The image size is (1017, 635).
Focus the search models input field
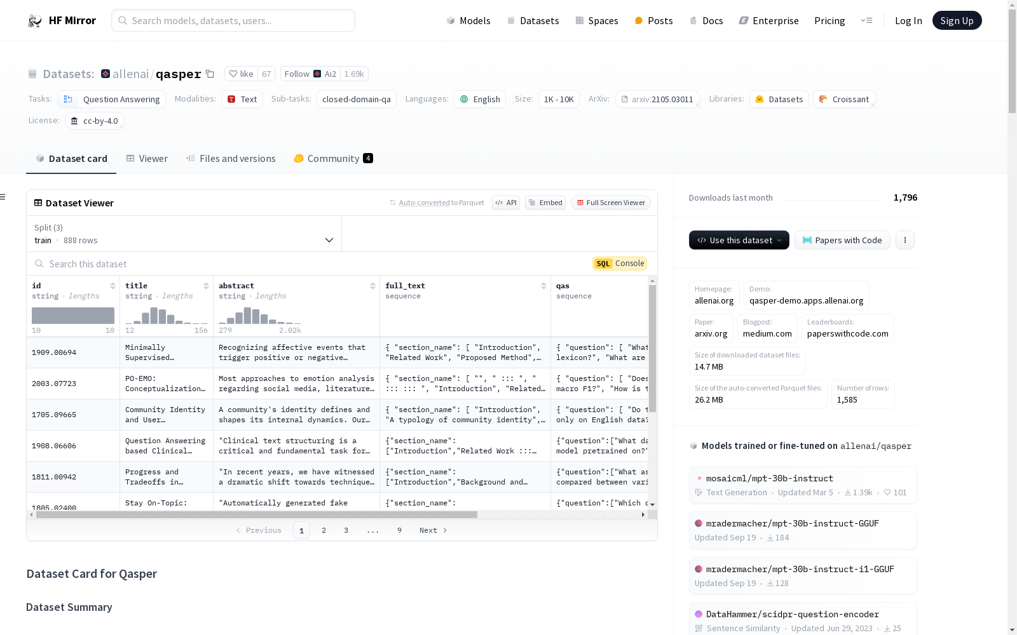click(233, 20)
